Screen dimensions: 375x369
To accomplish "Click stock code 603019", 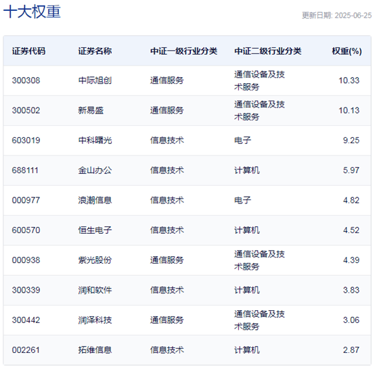I will pyautogui.click(x=26, y=140).
